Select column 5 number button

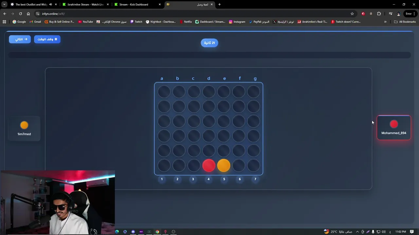[224, 179]
